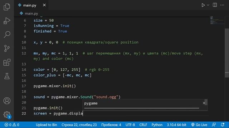Click main.py in the breadcrumb
Viewport: 229px width, 128px height.
[x=31, y=14]
